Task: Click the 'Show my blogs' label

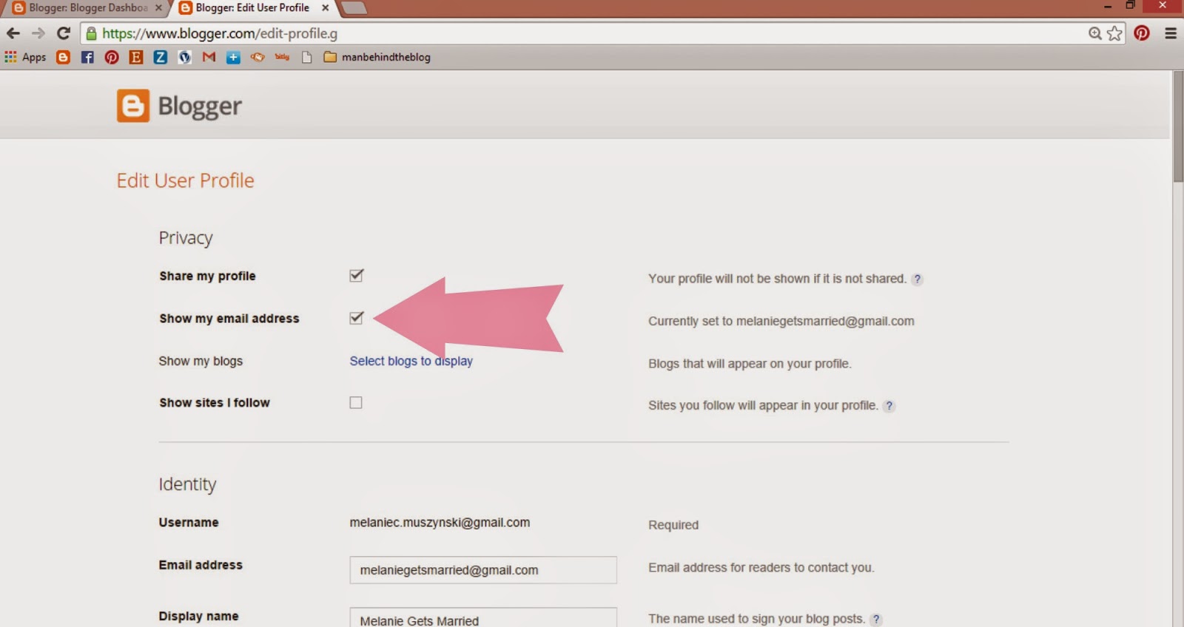Action: tap(201, 361)
